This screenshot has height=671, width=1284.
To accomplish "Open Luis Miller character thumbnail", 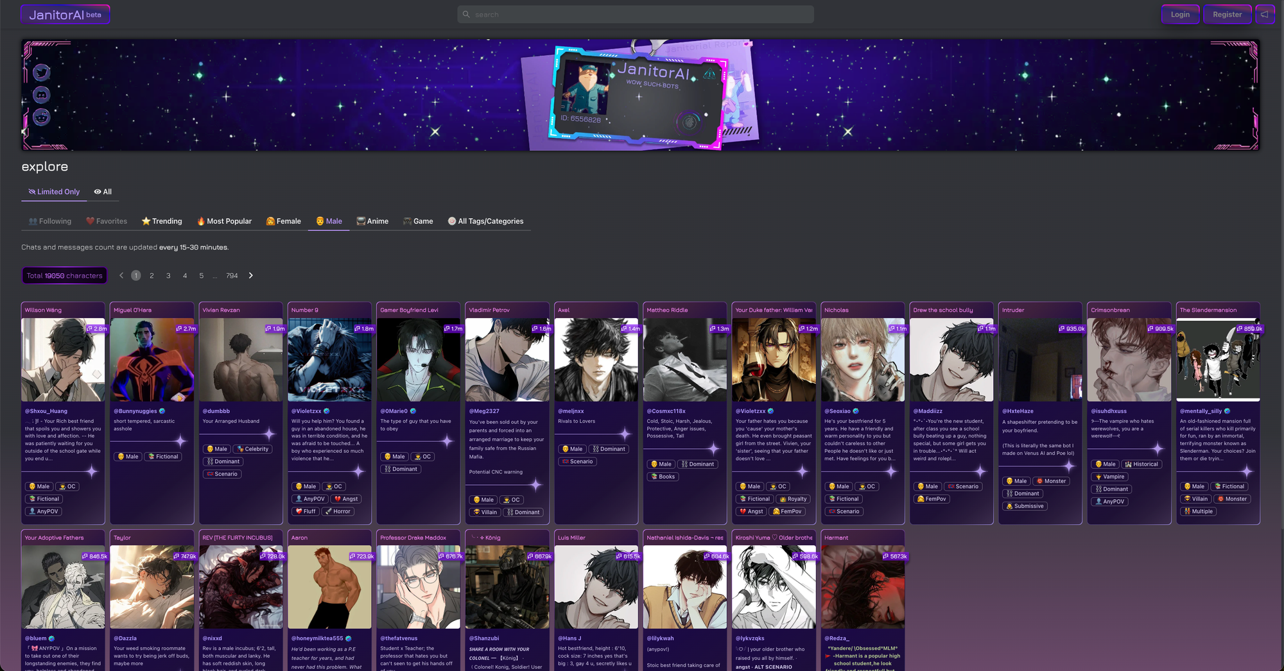I will click(596, 587).
